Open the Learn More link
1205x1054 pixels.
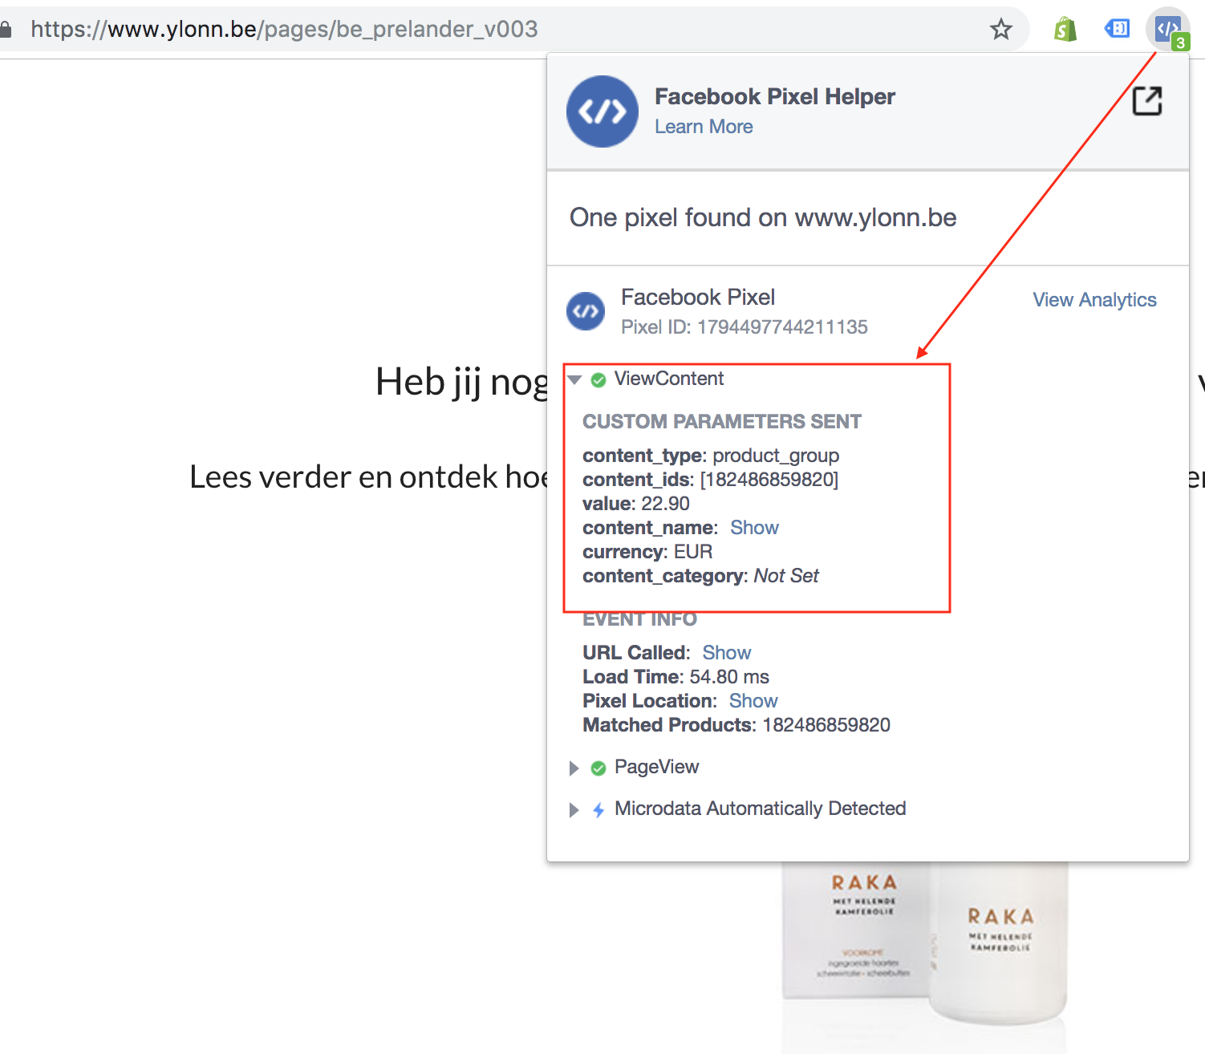(x=704, y=126)
